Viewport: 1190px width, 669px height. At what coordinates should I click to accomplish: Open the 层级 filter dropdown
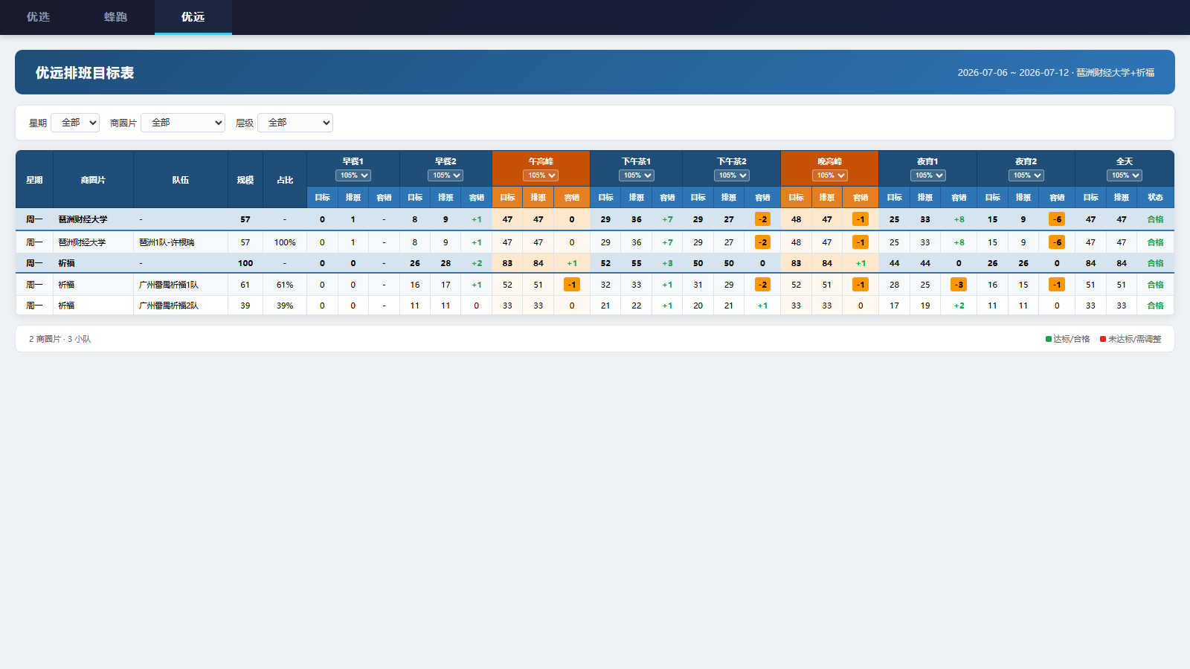pos(295,123)
